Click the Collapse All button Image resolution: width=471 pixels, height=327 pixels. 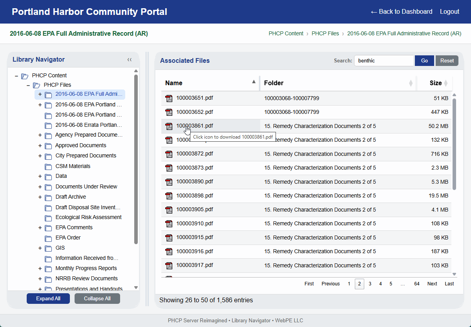pyautogui.click(x=97, y=298)
